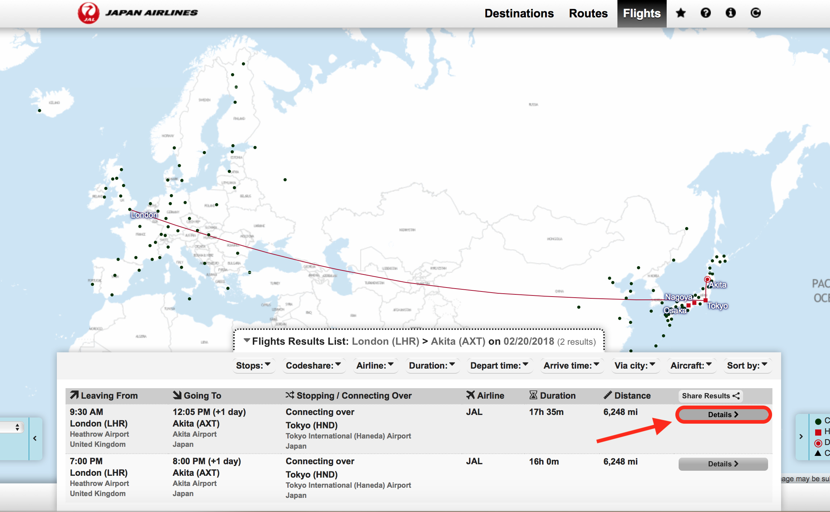The width and height of the screenshot is (830, 512).
Task: Expand the Airline filter dropdown
Action: click(375, 365)
